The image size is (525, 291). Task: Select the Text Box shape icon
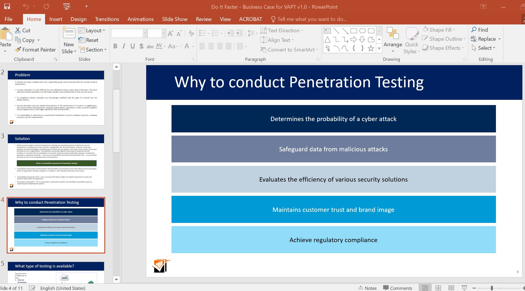point(328,31)
